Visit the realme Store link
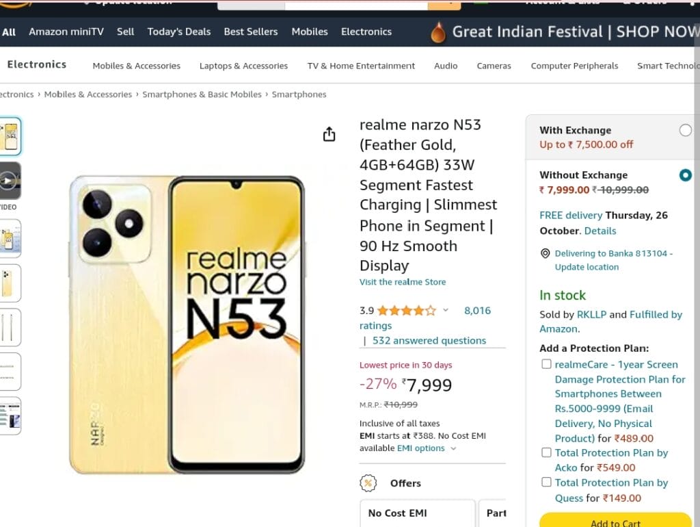The image size is (700, 527). pyautogui.click(x=403, y=282)
